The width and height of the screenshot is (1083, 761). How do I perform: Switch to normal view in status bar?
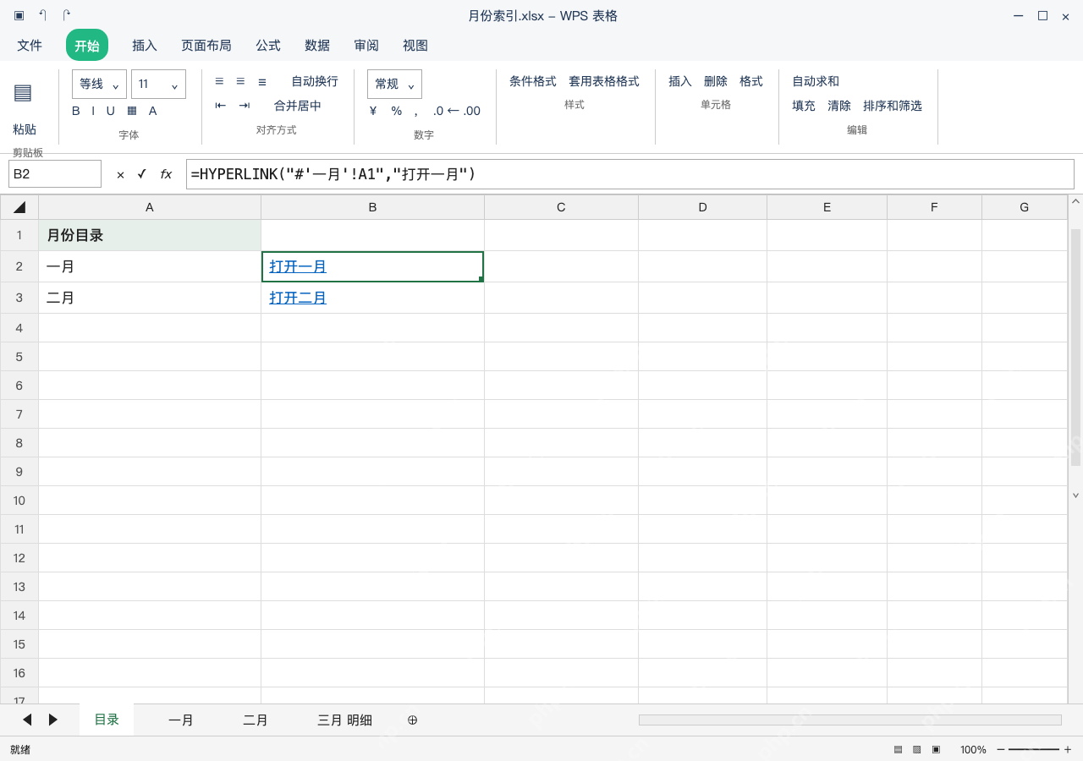click(898, 749)
